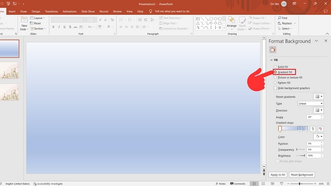331x186 pixels.
Task: Click the Bold formatting icon
Action: [x=53, y=27]
